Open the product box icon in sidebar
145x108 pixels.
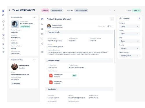click(3, 29)
